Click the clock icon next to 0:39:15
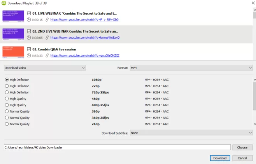 tap(29, 20)
